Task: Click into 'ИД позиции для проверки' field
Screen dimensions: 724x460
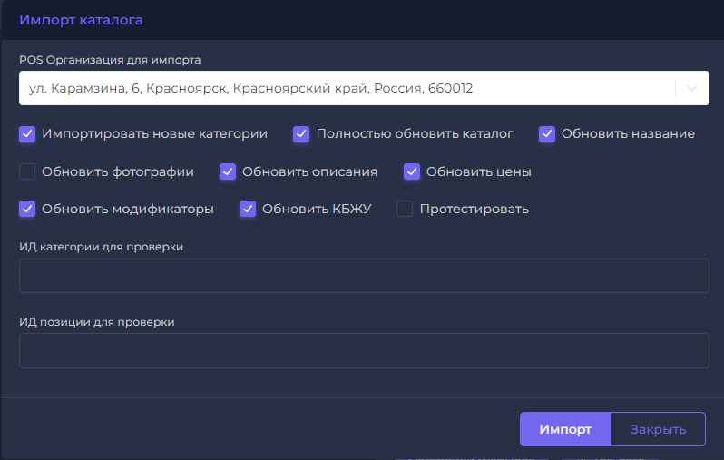Action: pos(363,350)
